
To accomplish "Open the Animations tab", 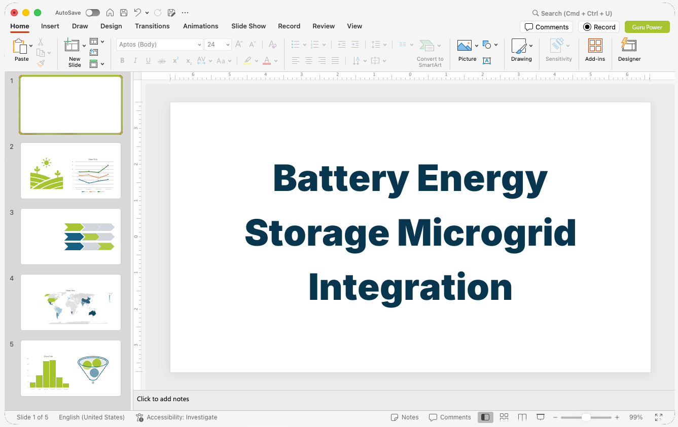I will coord(201,26).
